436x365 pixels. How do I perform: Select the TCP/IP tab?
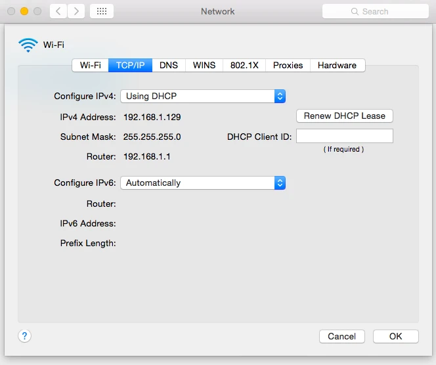pyautogui.click(x=131, y=65)
